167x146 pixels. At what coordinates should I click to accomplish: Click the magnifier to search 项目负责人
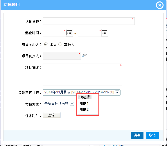(84, 55)
